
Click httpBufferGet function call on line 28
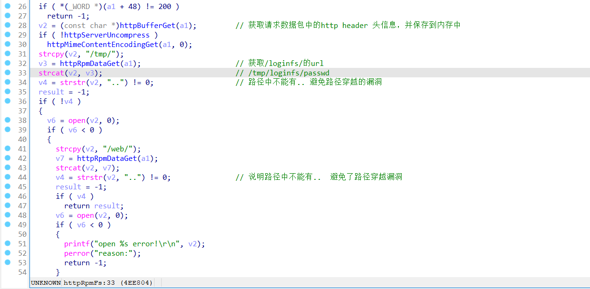[x=147, y=25]
